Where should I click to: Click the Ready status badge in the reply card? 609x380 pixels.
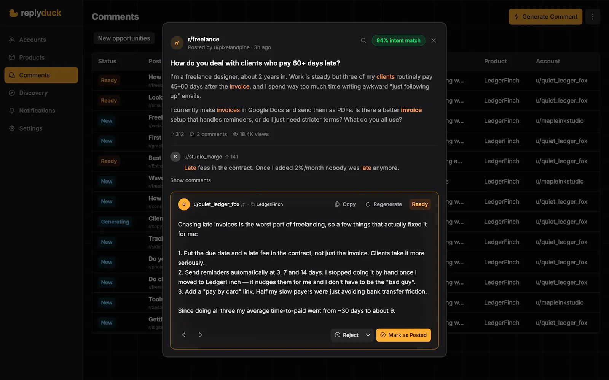click(x=420, y=204)
